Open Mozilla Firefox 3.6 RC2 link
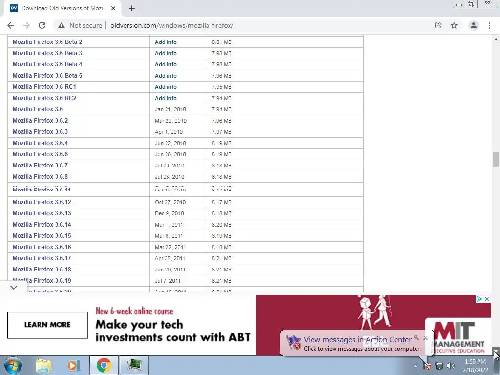This screenshot has height=375, width=500. click(x=44, y=98)
